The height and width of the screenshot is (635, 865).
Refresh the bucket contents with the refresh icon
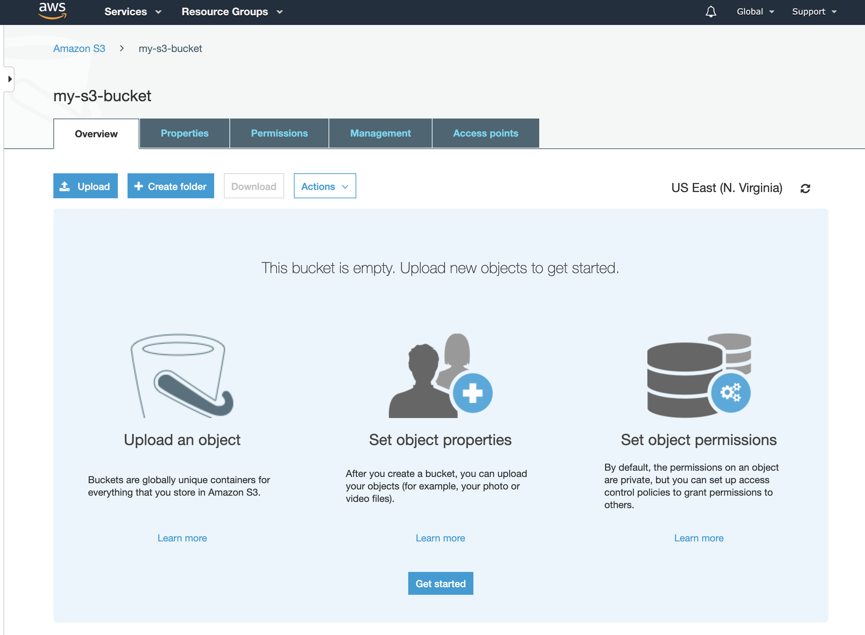point(805,188)
